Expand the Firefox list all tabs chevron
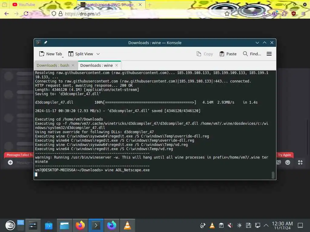 pyautogui.click(x=284, y=5)
